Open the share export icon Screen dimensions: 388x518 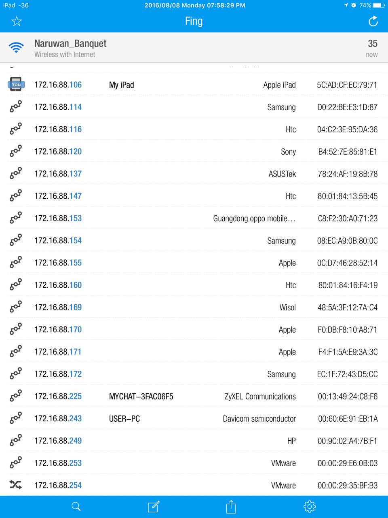pyautogui.click(x=231, y=506)
